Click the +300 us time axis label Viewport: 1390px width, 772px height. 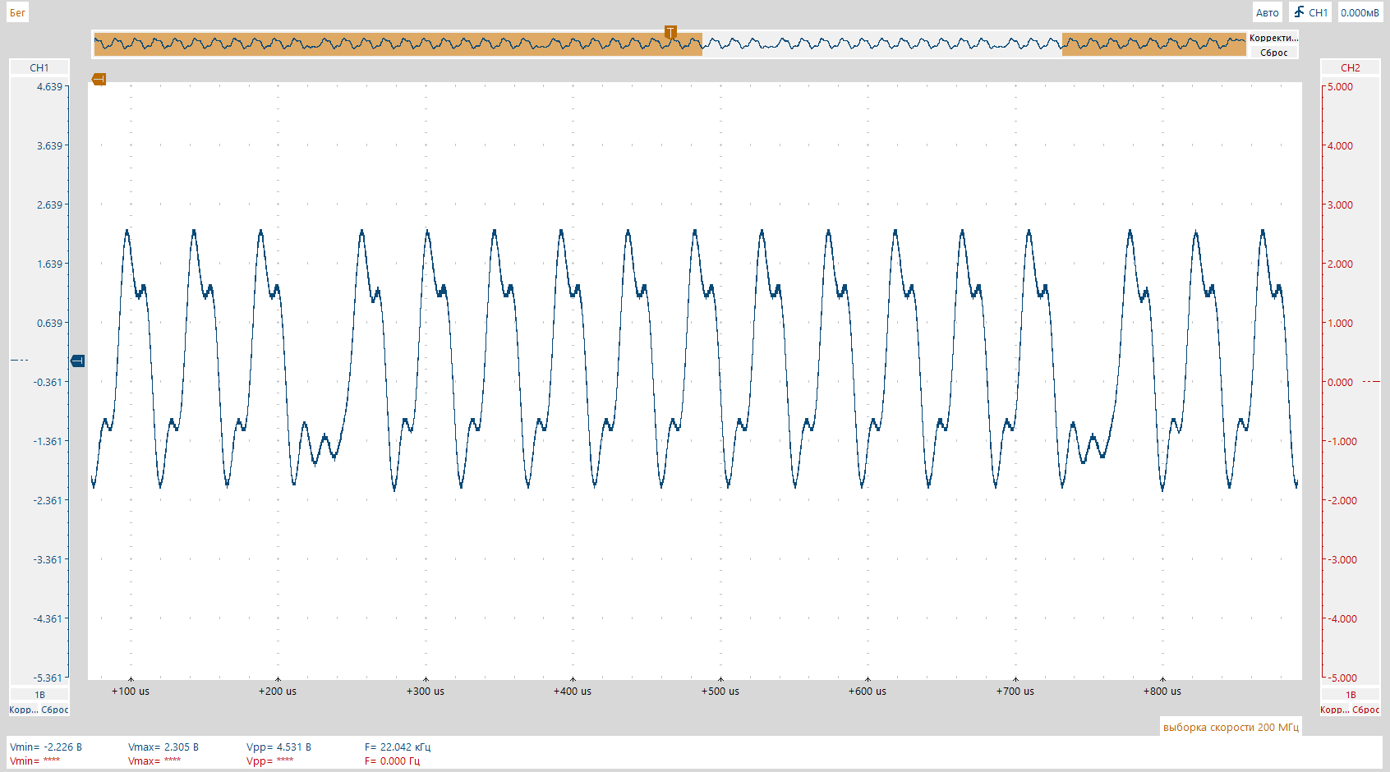coord(426,691)
